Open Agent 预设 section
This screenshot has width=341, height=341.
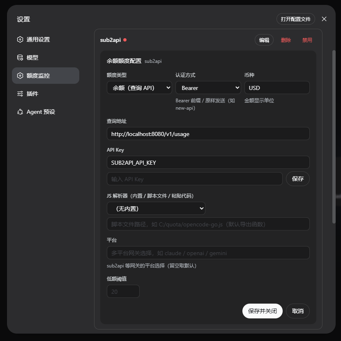pos(46,112)
